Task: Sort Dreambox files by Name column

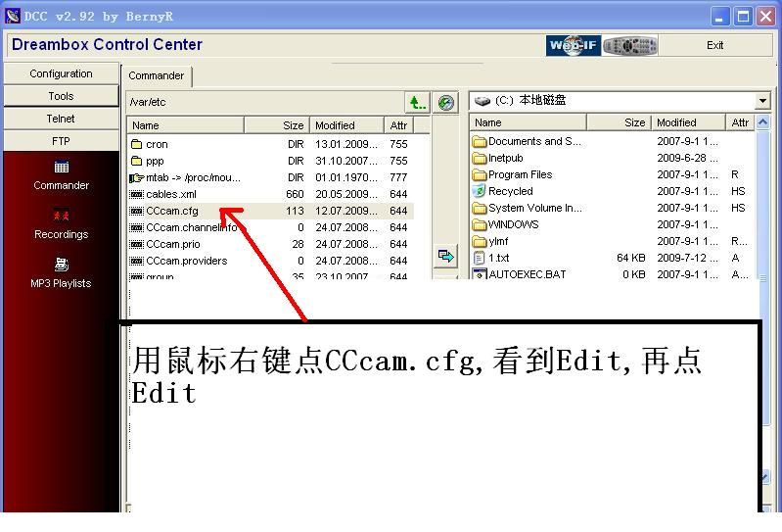Action: click(186, 125)
